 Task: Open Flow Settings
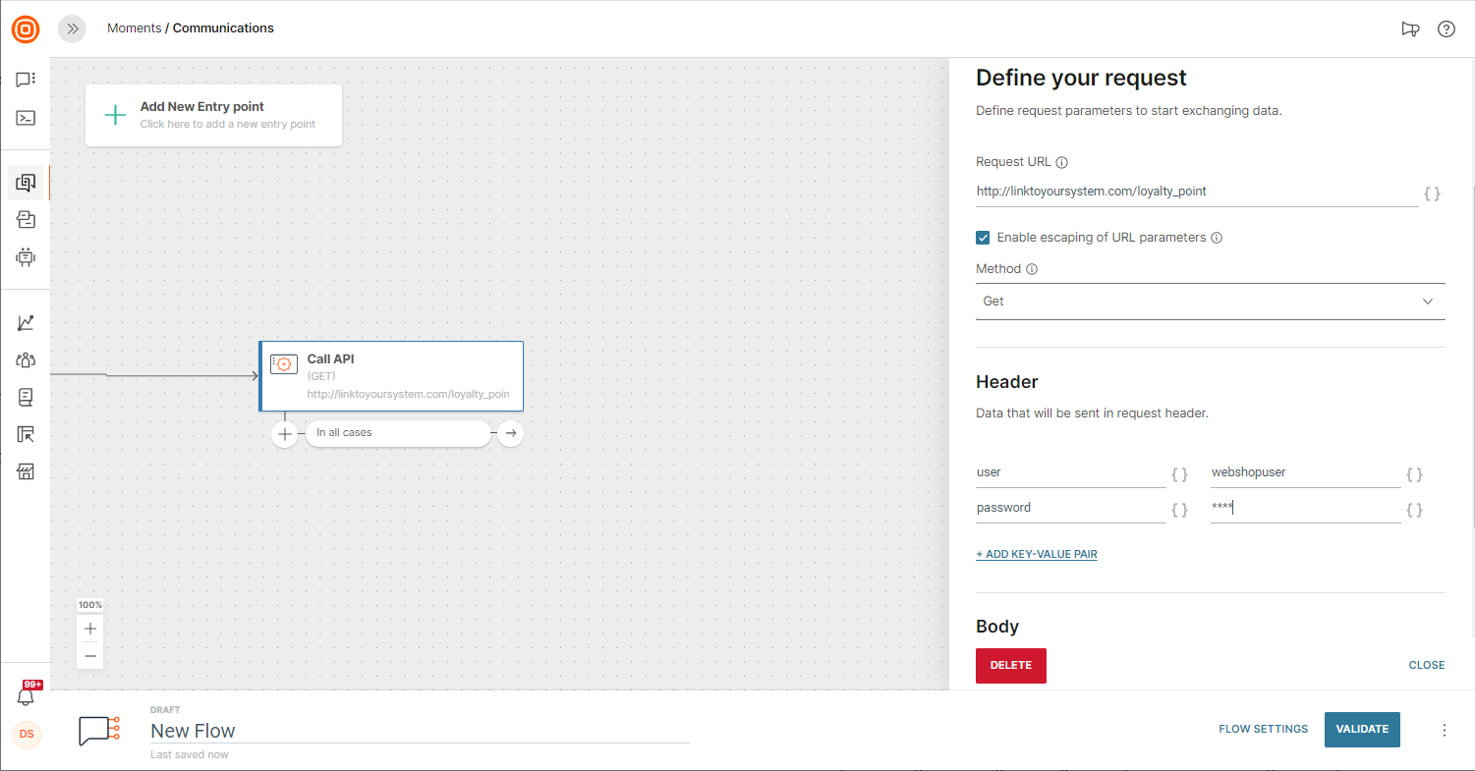1263,729
